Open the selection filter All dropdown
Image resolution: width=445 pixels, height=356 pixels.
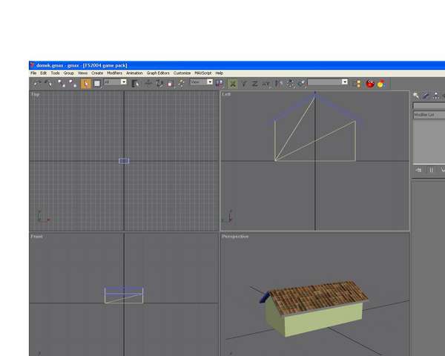115,82
